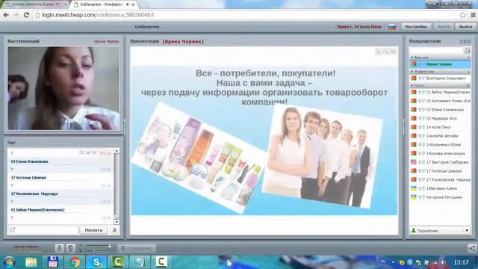Screen dimensions: 478x269
Task: Click Ukrainian flag beside 19Багаева Алёна
Action: click(x=413, y=188)
